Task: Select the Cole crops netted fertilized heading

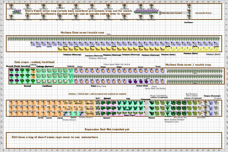Action: coord(34,62)
